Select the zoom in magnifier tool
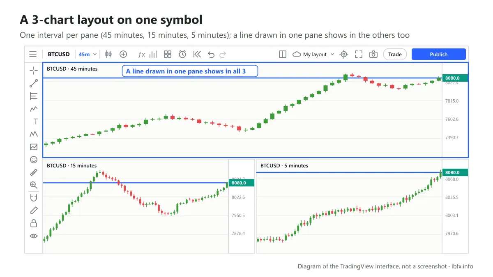493x277 pixels. click(x=34, y=185)
